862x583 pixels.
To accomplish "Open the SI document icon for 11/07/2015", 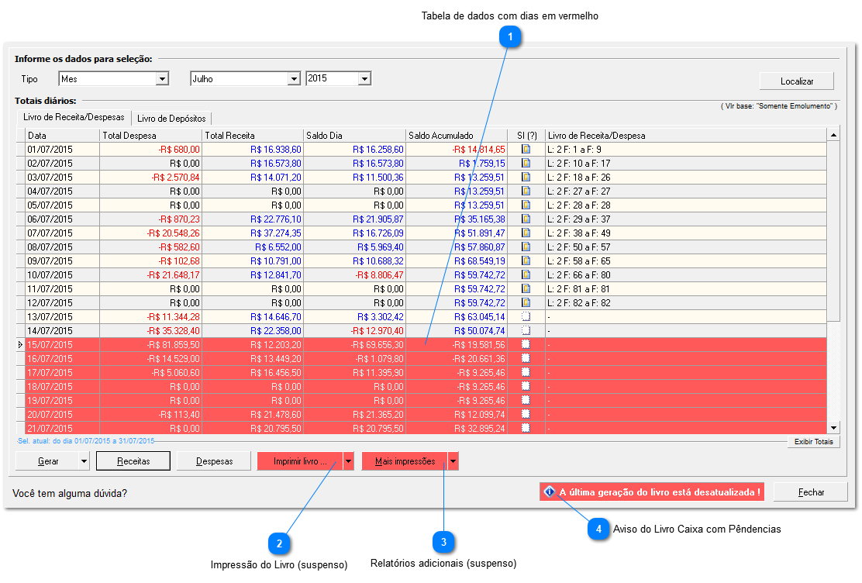I will coord(526,288).
